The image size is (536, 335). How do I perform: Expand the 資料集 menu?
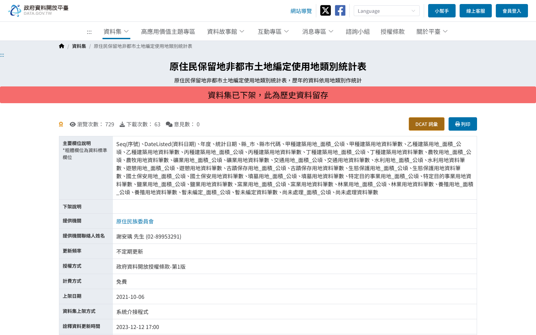116,31
